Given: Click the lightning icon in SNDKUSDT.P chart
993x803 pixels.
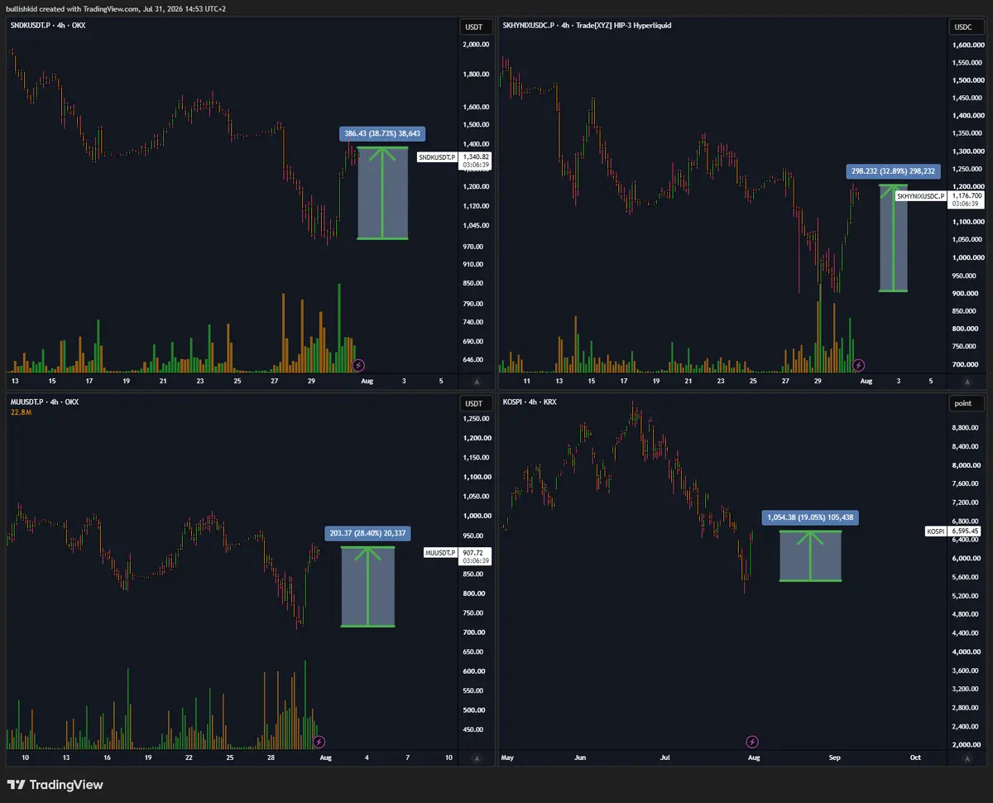Looking at the screenshot, I should click(x=359, y=364).
